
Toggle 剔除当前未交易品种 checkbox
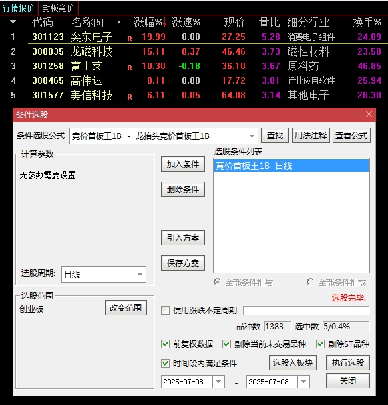tap(226, 344)
